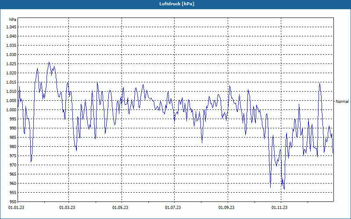The image size is (351, 219).
Task: Click the 01.01.23 date label
Action: click(x=16, y=208)
